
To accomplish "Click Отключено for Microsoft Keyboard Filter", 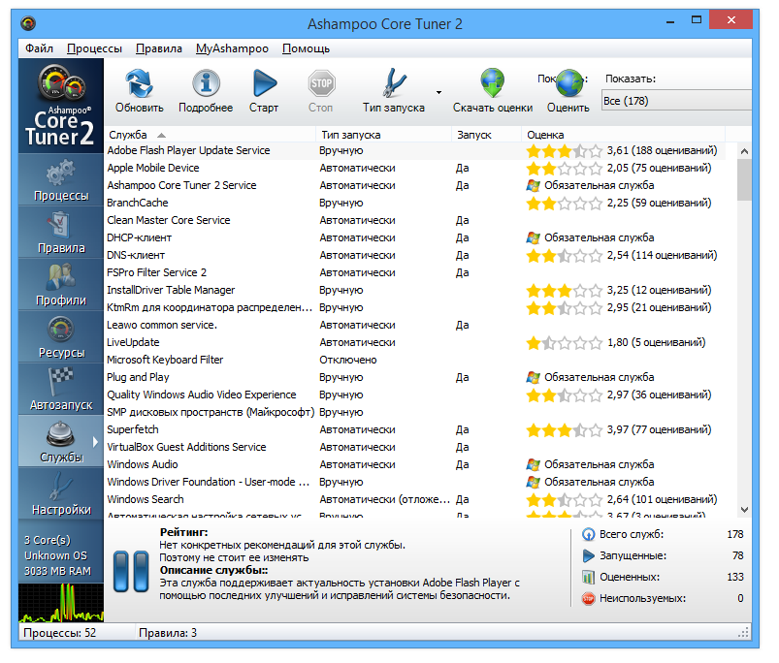I will [347, 360].
